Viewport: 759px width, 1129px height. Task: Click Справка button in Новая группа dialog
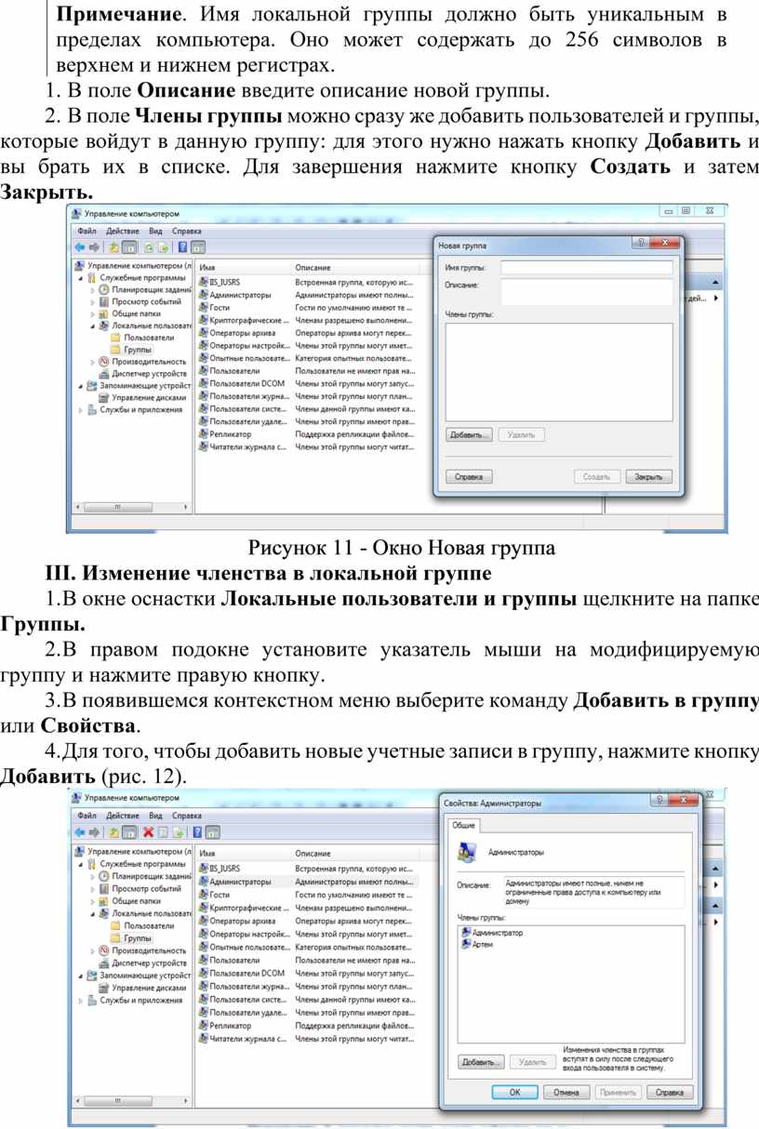point(469,476)
